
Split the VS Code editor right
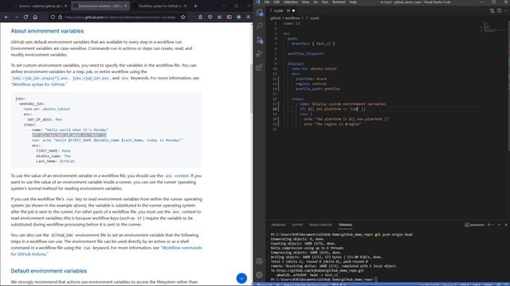pyautogui.click(x=500, y=10)
